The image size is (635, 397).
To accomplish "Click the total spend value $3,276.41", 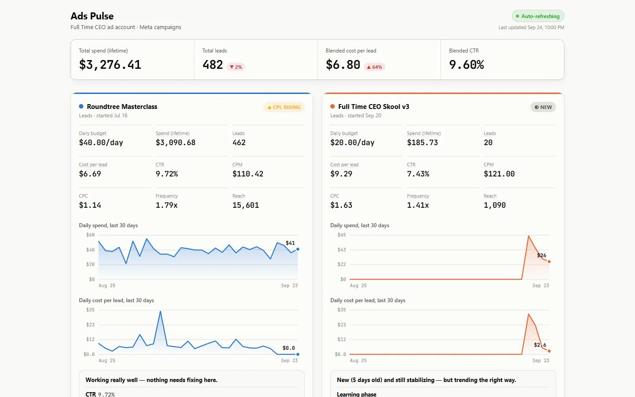I will pyautogui.click(x=110, y=65).
